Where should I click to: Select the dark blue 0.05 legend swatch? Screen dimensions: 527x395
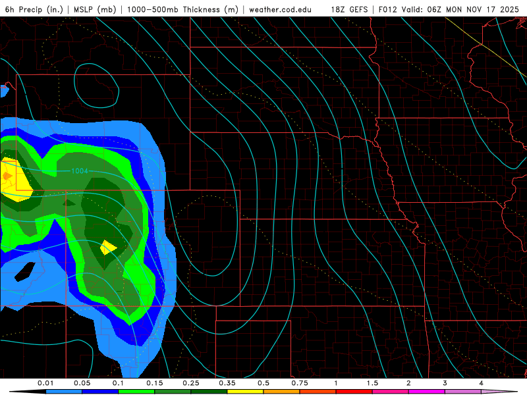pos(100,392)
